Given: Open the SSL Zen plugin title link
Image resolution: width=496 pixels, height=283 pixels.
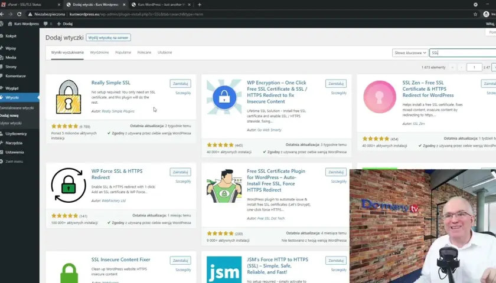Looking at the screenshot, I should click(x=428, y=89).
